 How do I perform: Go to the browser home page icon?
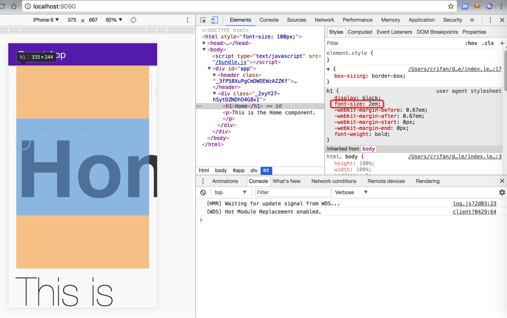coord(13,6)
